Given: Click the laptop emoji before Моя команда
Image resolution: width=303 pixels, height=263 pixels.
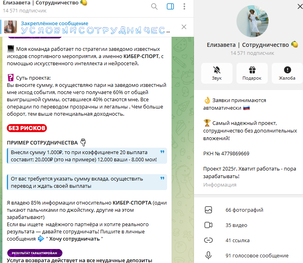Looking at the screenshot, I should (x=11, y=49).
